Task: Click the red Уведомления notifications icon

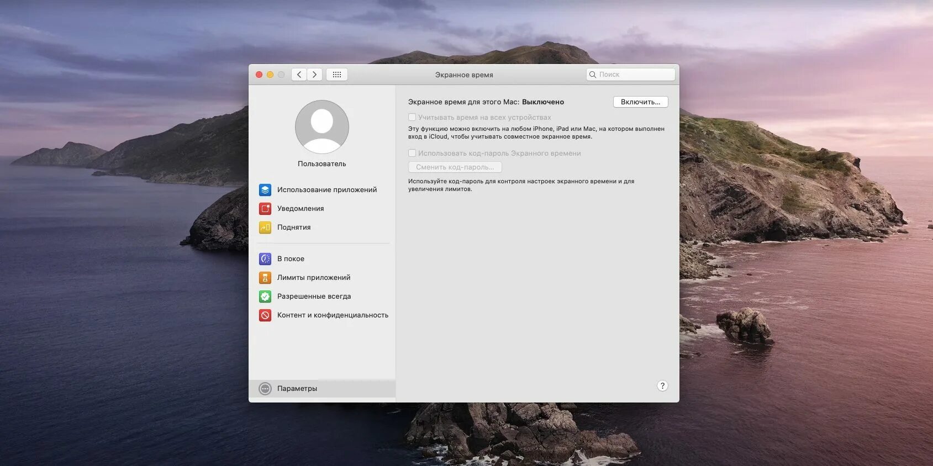Action: point(265,209)
